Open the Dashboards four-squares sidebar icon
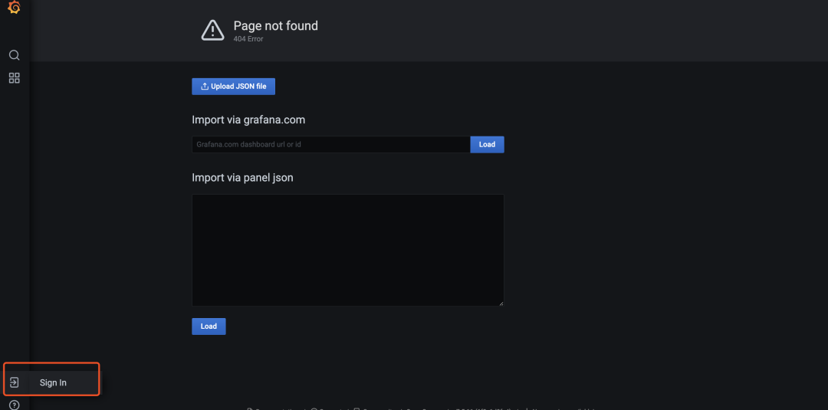This screenshot has height=410, width=828. pos(15,78)
